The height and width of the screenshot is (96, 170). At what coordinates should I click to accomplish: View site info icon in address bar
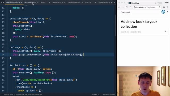(135, 7)
